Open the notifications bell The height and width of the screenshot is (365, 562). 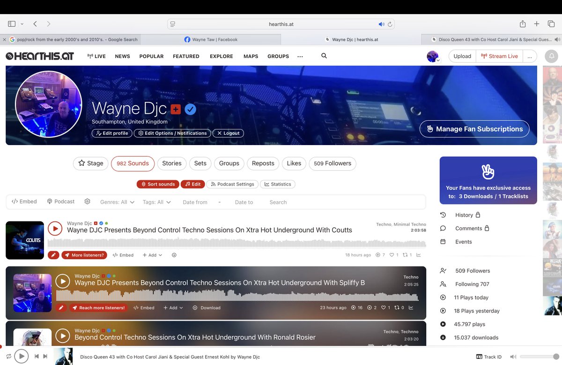coord(551,56)
